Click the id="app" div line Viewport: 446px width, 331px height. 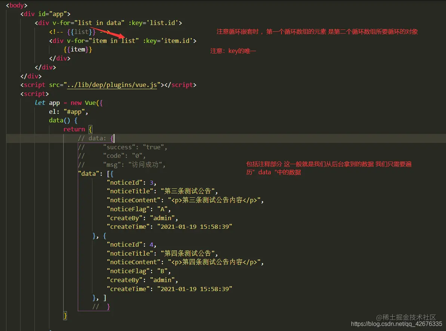tap(45, 14)
